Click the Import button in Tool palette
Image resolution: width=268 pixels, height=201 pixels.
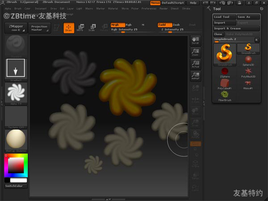[x=225, y=23]
